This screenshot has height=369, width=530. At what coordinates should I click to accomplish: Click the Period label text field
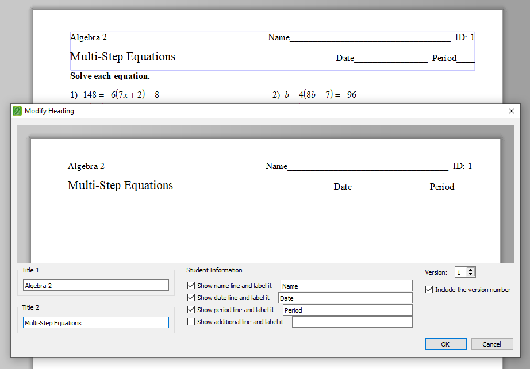347,310
